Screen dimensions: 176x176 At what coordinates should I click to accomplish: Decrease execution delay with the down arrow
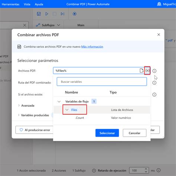[x=146, y=172]
